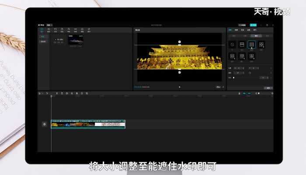Open the shortcuts button beside Export
Image resolution: width=306 pixels, height=175 pixels.
tap(242, 25)
